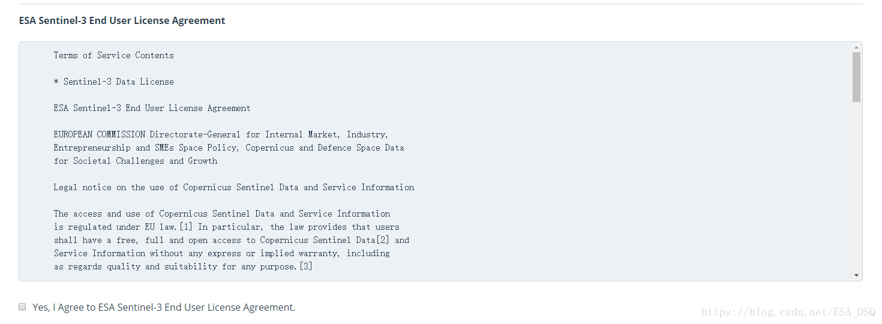
Task: Click footnote reference [1] after EU law
Action: pos(186,227)
